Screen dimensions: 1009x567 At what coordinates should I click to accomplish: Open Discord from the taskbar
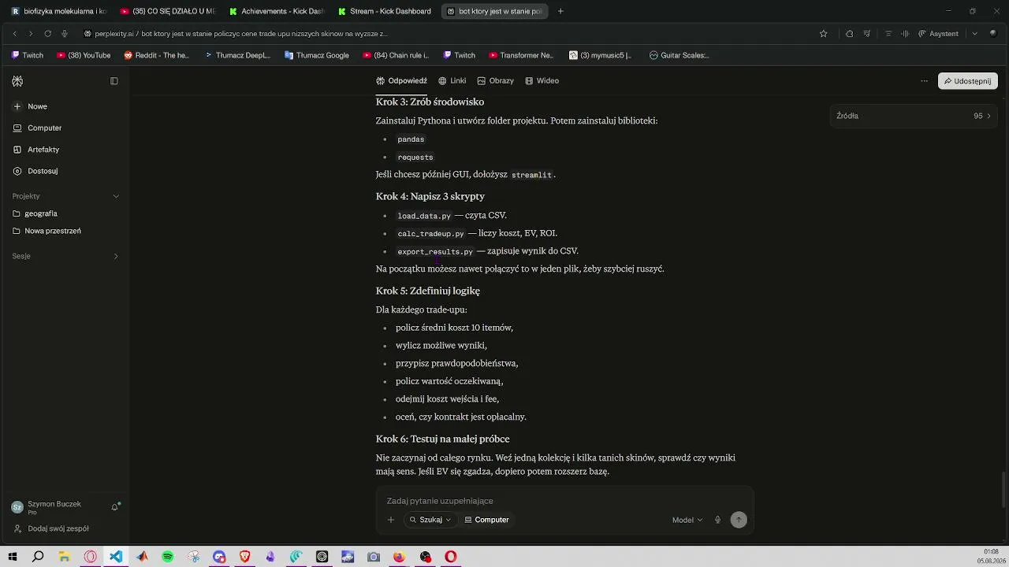point(219,557)
